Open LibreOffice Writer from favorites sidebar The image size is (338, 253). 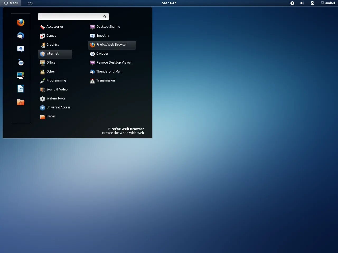[21, 89]
